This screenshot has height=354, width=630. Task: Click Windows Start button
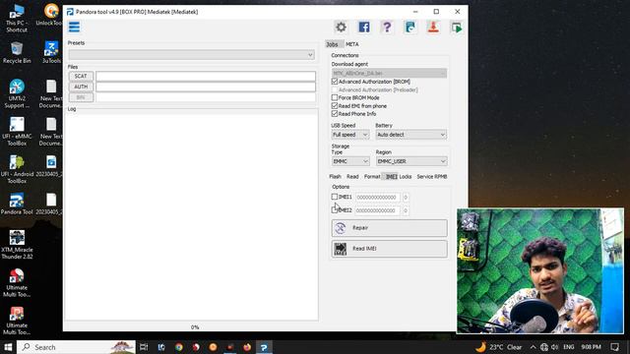(8, 347)
